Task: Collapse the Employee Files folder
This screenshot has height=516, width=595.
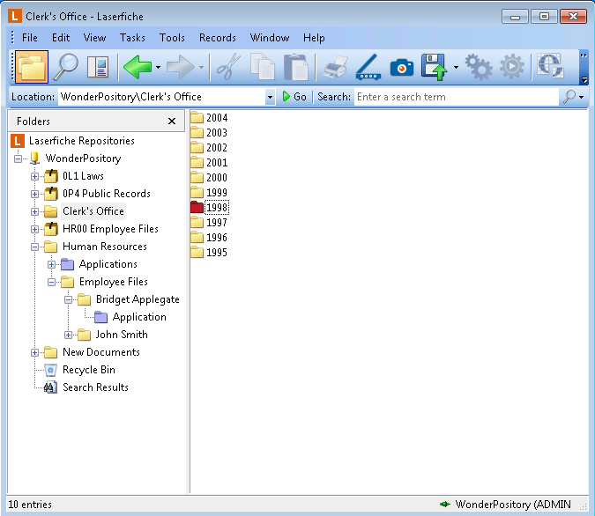Action: pyautogui.click(x=52, y=282)
